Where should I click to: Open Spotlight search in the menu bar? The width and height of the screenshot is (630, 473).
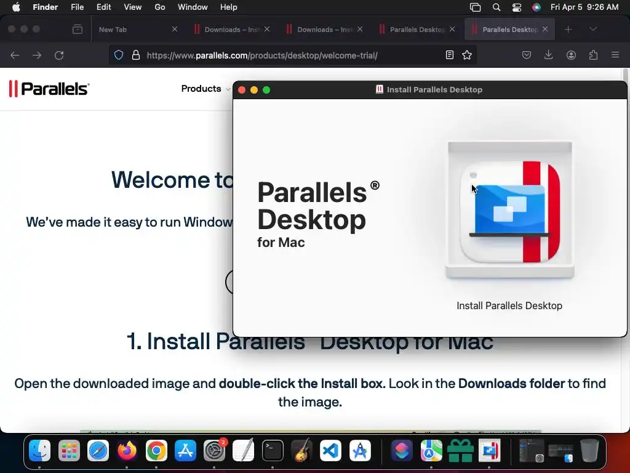[x=496, y=7]
